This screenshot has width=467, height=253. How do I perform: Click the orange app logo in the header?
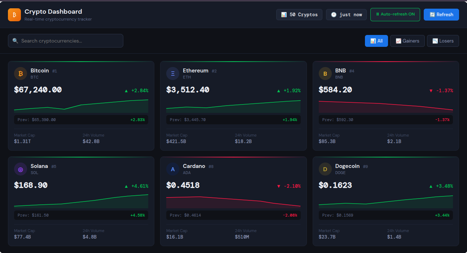point(14,14)
